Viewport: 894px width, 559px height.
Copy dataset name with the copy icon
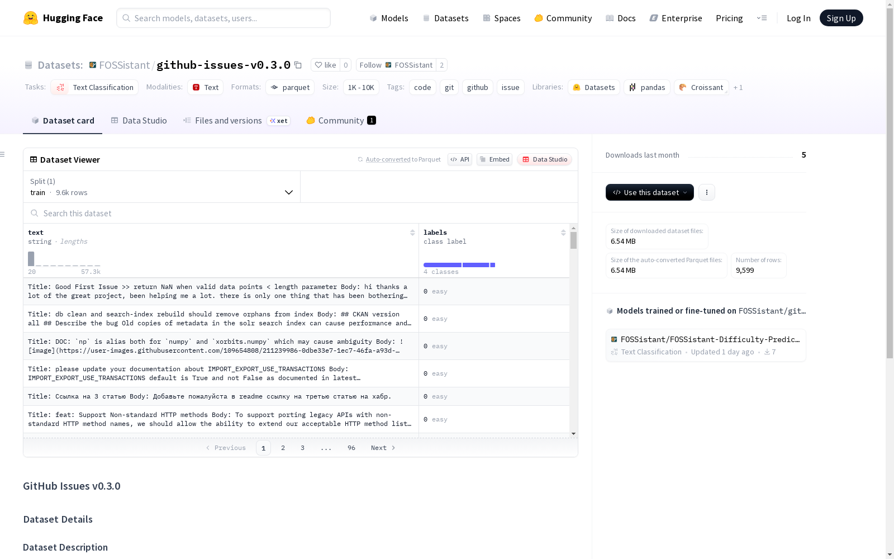click(x=298, y=65)
